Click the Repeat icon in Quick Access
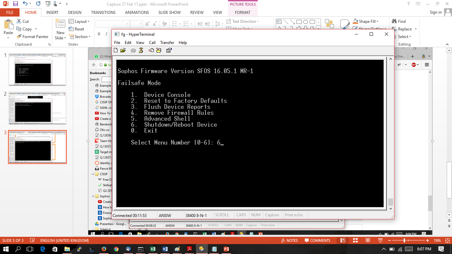 (x=38, y=4)
